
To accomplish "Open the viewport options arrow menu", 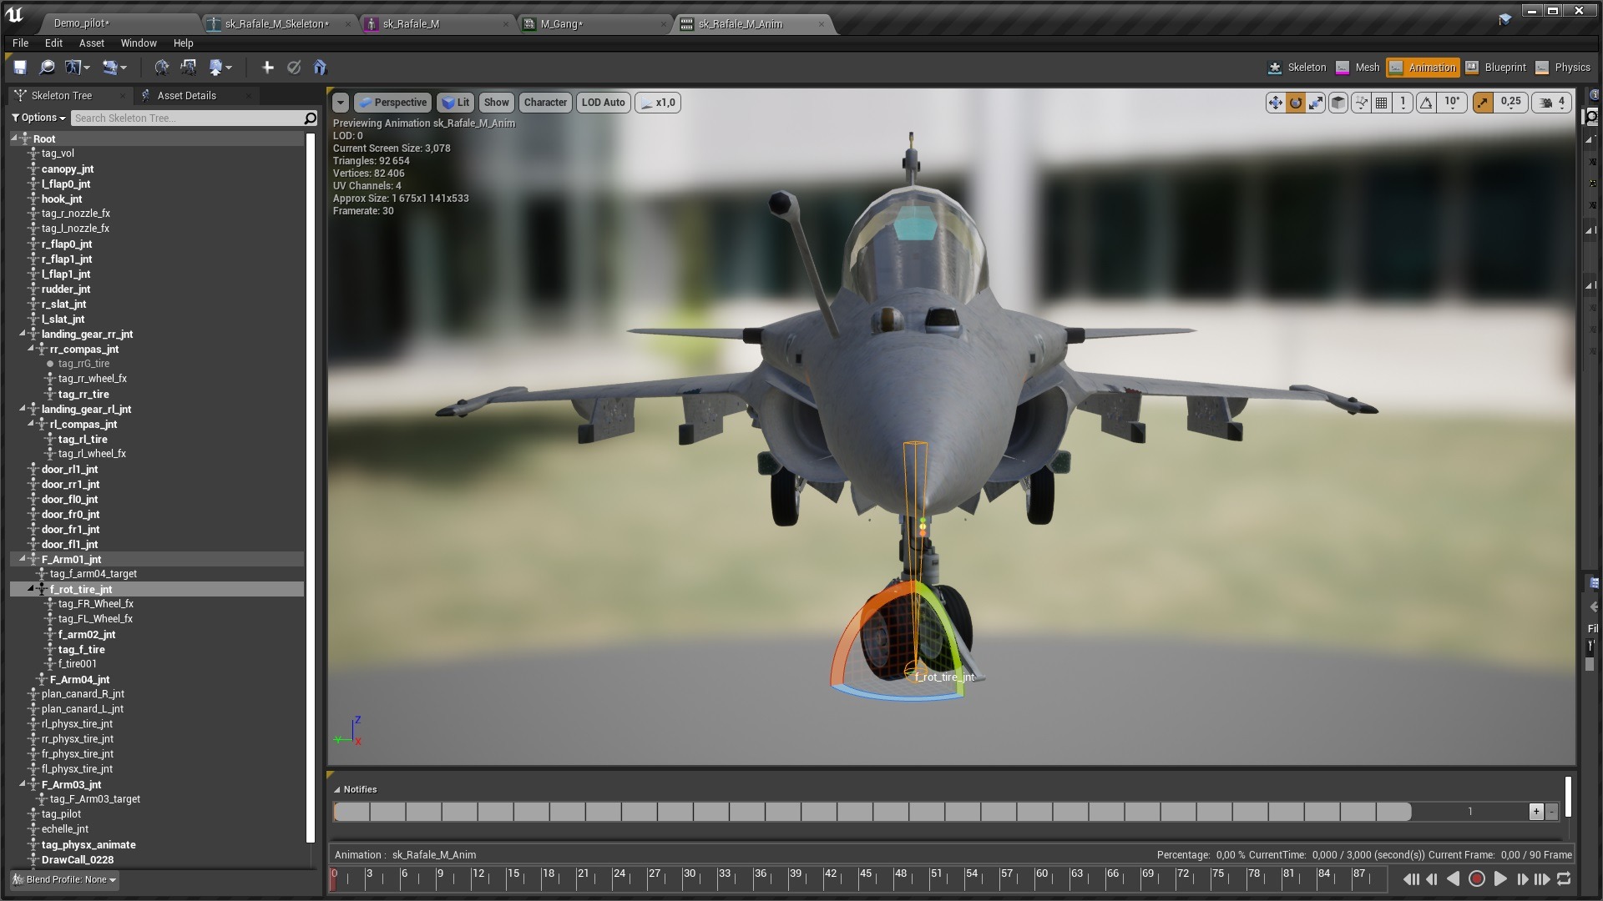I will (x=341, y=103).
